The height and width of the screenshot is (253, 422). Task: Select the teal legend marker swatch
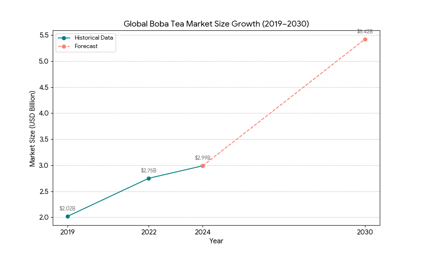[x=64, y=38]
